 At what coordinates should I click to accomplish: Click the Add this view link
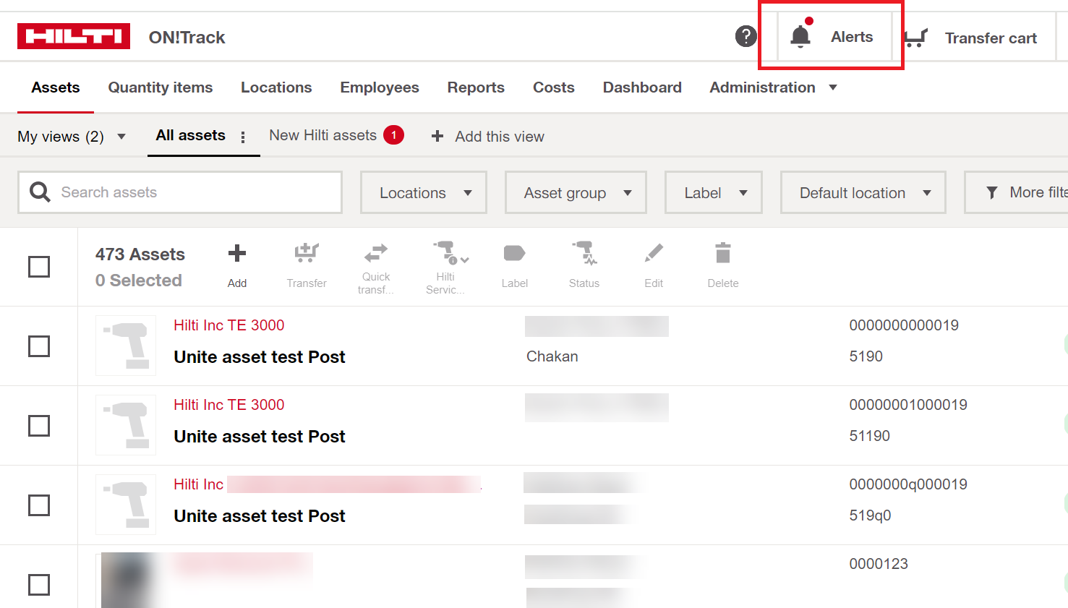pos(500,137)
